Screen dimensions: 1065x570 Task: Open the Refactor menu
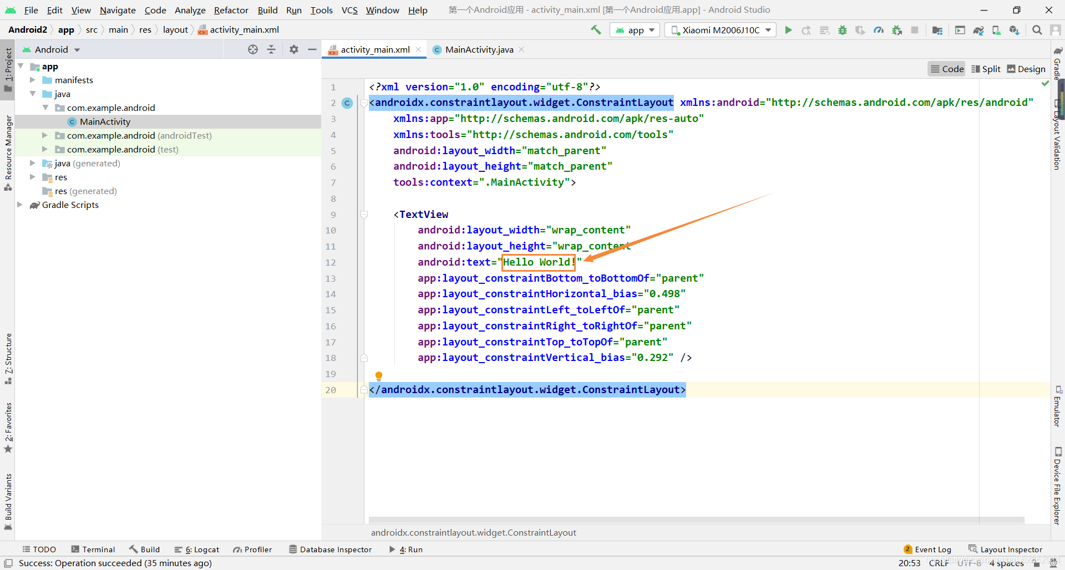231,10
